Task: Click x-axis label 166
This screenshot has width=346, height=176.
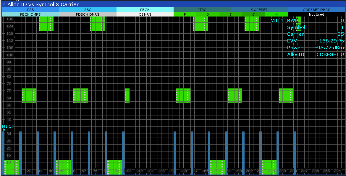Action: pyautogui.click(x=205, y=171)
